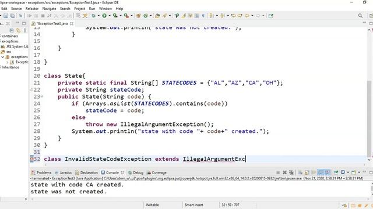Image resolution: width=373 pixels, height=209 pixels.
Task: Switch to the Javadoc tab
Action: pos(64,172)
